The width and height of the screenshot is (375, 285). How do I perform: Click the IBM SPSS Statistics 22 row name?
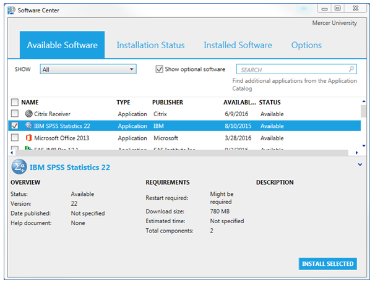click(x=62, y=126)
